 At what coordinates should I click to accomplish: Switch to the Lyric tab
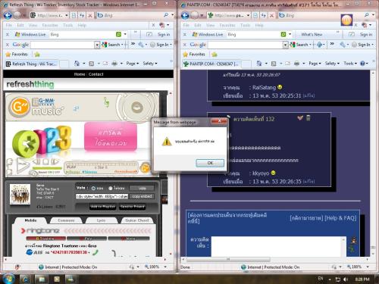tap(101, 220)
